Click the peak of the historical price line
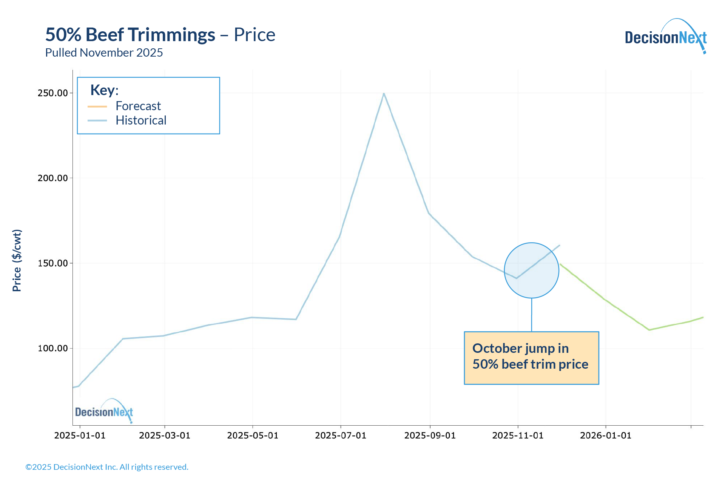This screenshot has height=483, width=725. click(x=384, y=94)
